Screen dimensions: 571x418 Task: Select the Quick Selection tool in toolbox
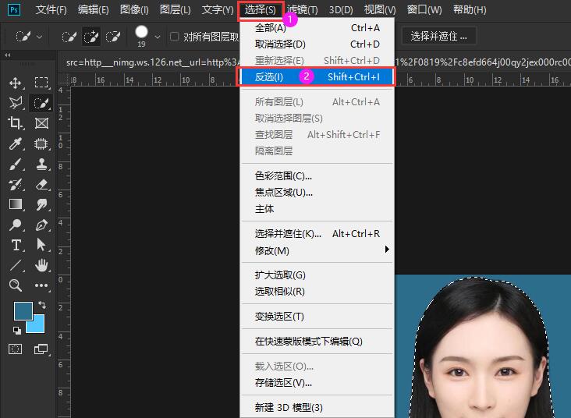click(41, 103)
